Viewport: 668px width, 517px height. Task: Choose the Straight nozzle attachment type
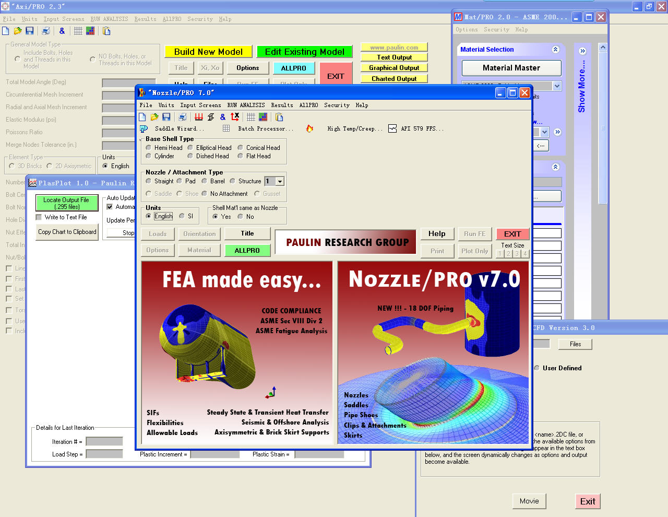(x=149, y=181)
